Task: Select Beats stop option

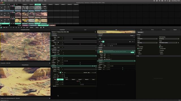Action: pyautogui.click(x=160, y=52)
